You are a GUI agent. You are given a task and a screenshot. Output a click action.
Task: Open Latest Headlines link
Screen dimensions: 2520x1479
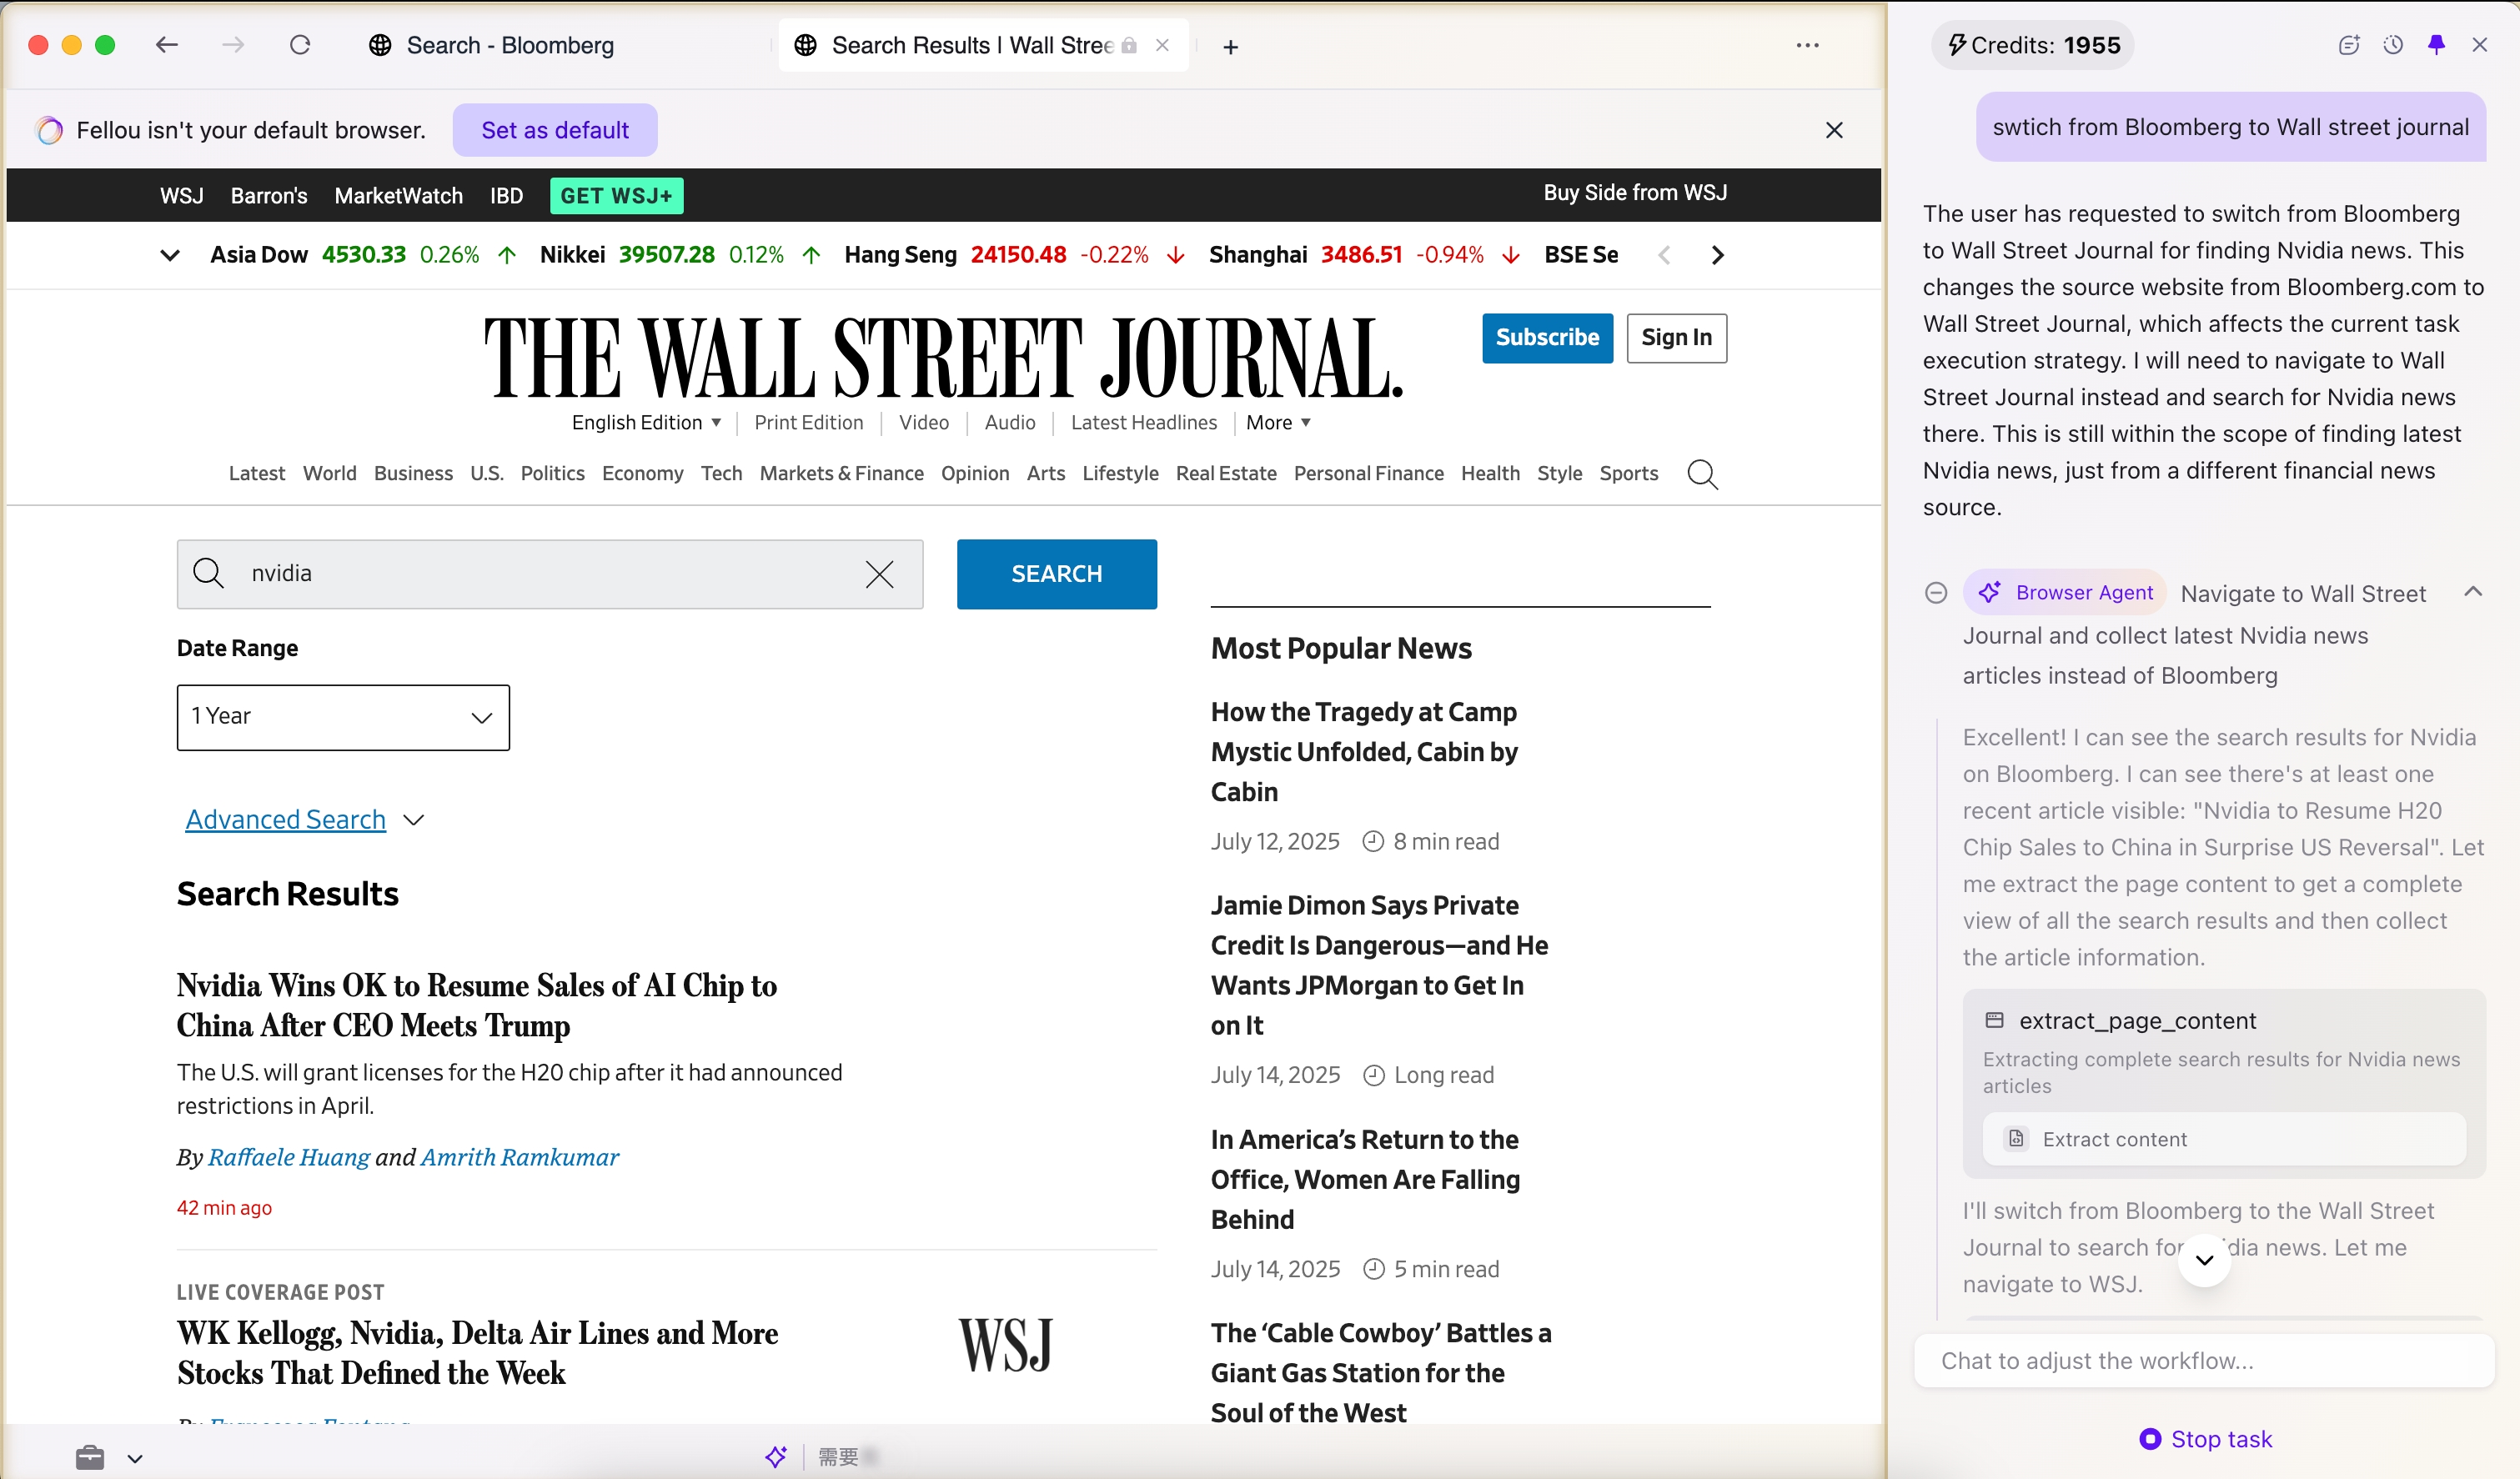[x=1143, y=422]
